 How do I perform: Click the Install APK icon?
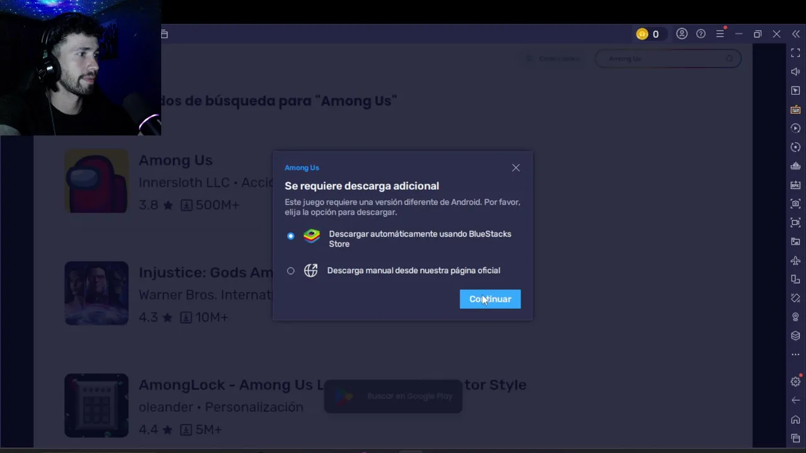coord(795,185)
